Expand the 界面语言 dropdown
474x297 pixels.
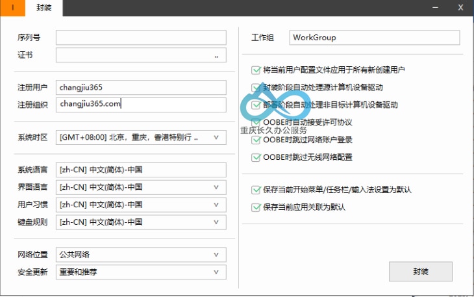[141, 187]
